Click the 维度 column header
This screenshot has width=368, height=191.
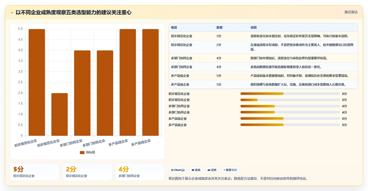[x=174, y=28]
